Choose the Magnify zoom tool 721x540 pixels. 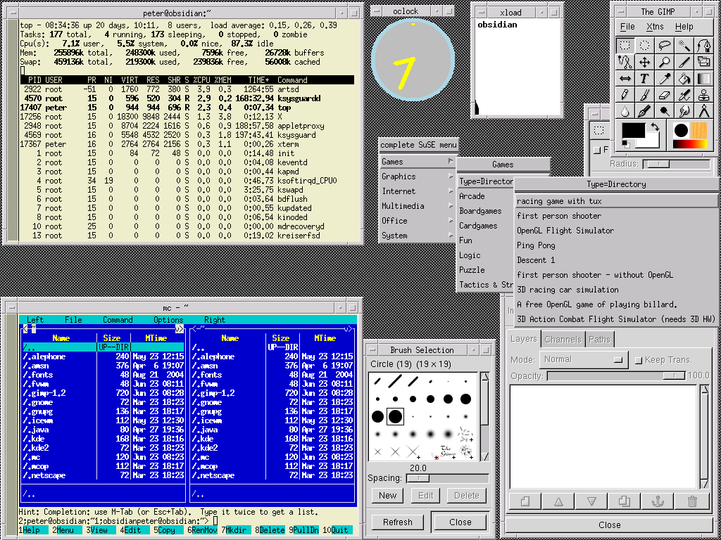[x=665, y=62]
